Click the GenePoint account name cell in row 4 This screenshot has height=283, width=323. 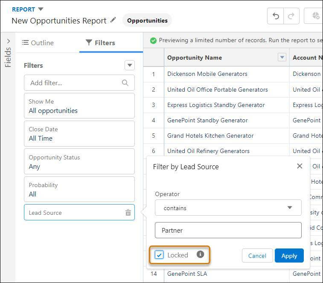coord(306,120)
